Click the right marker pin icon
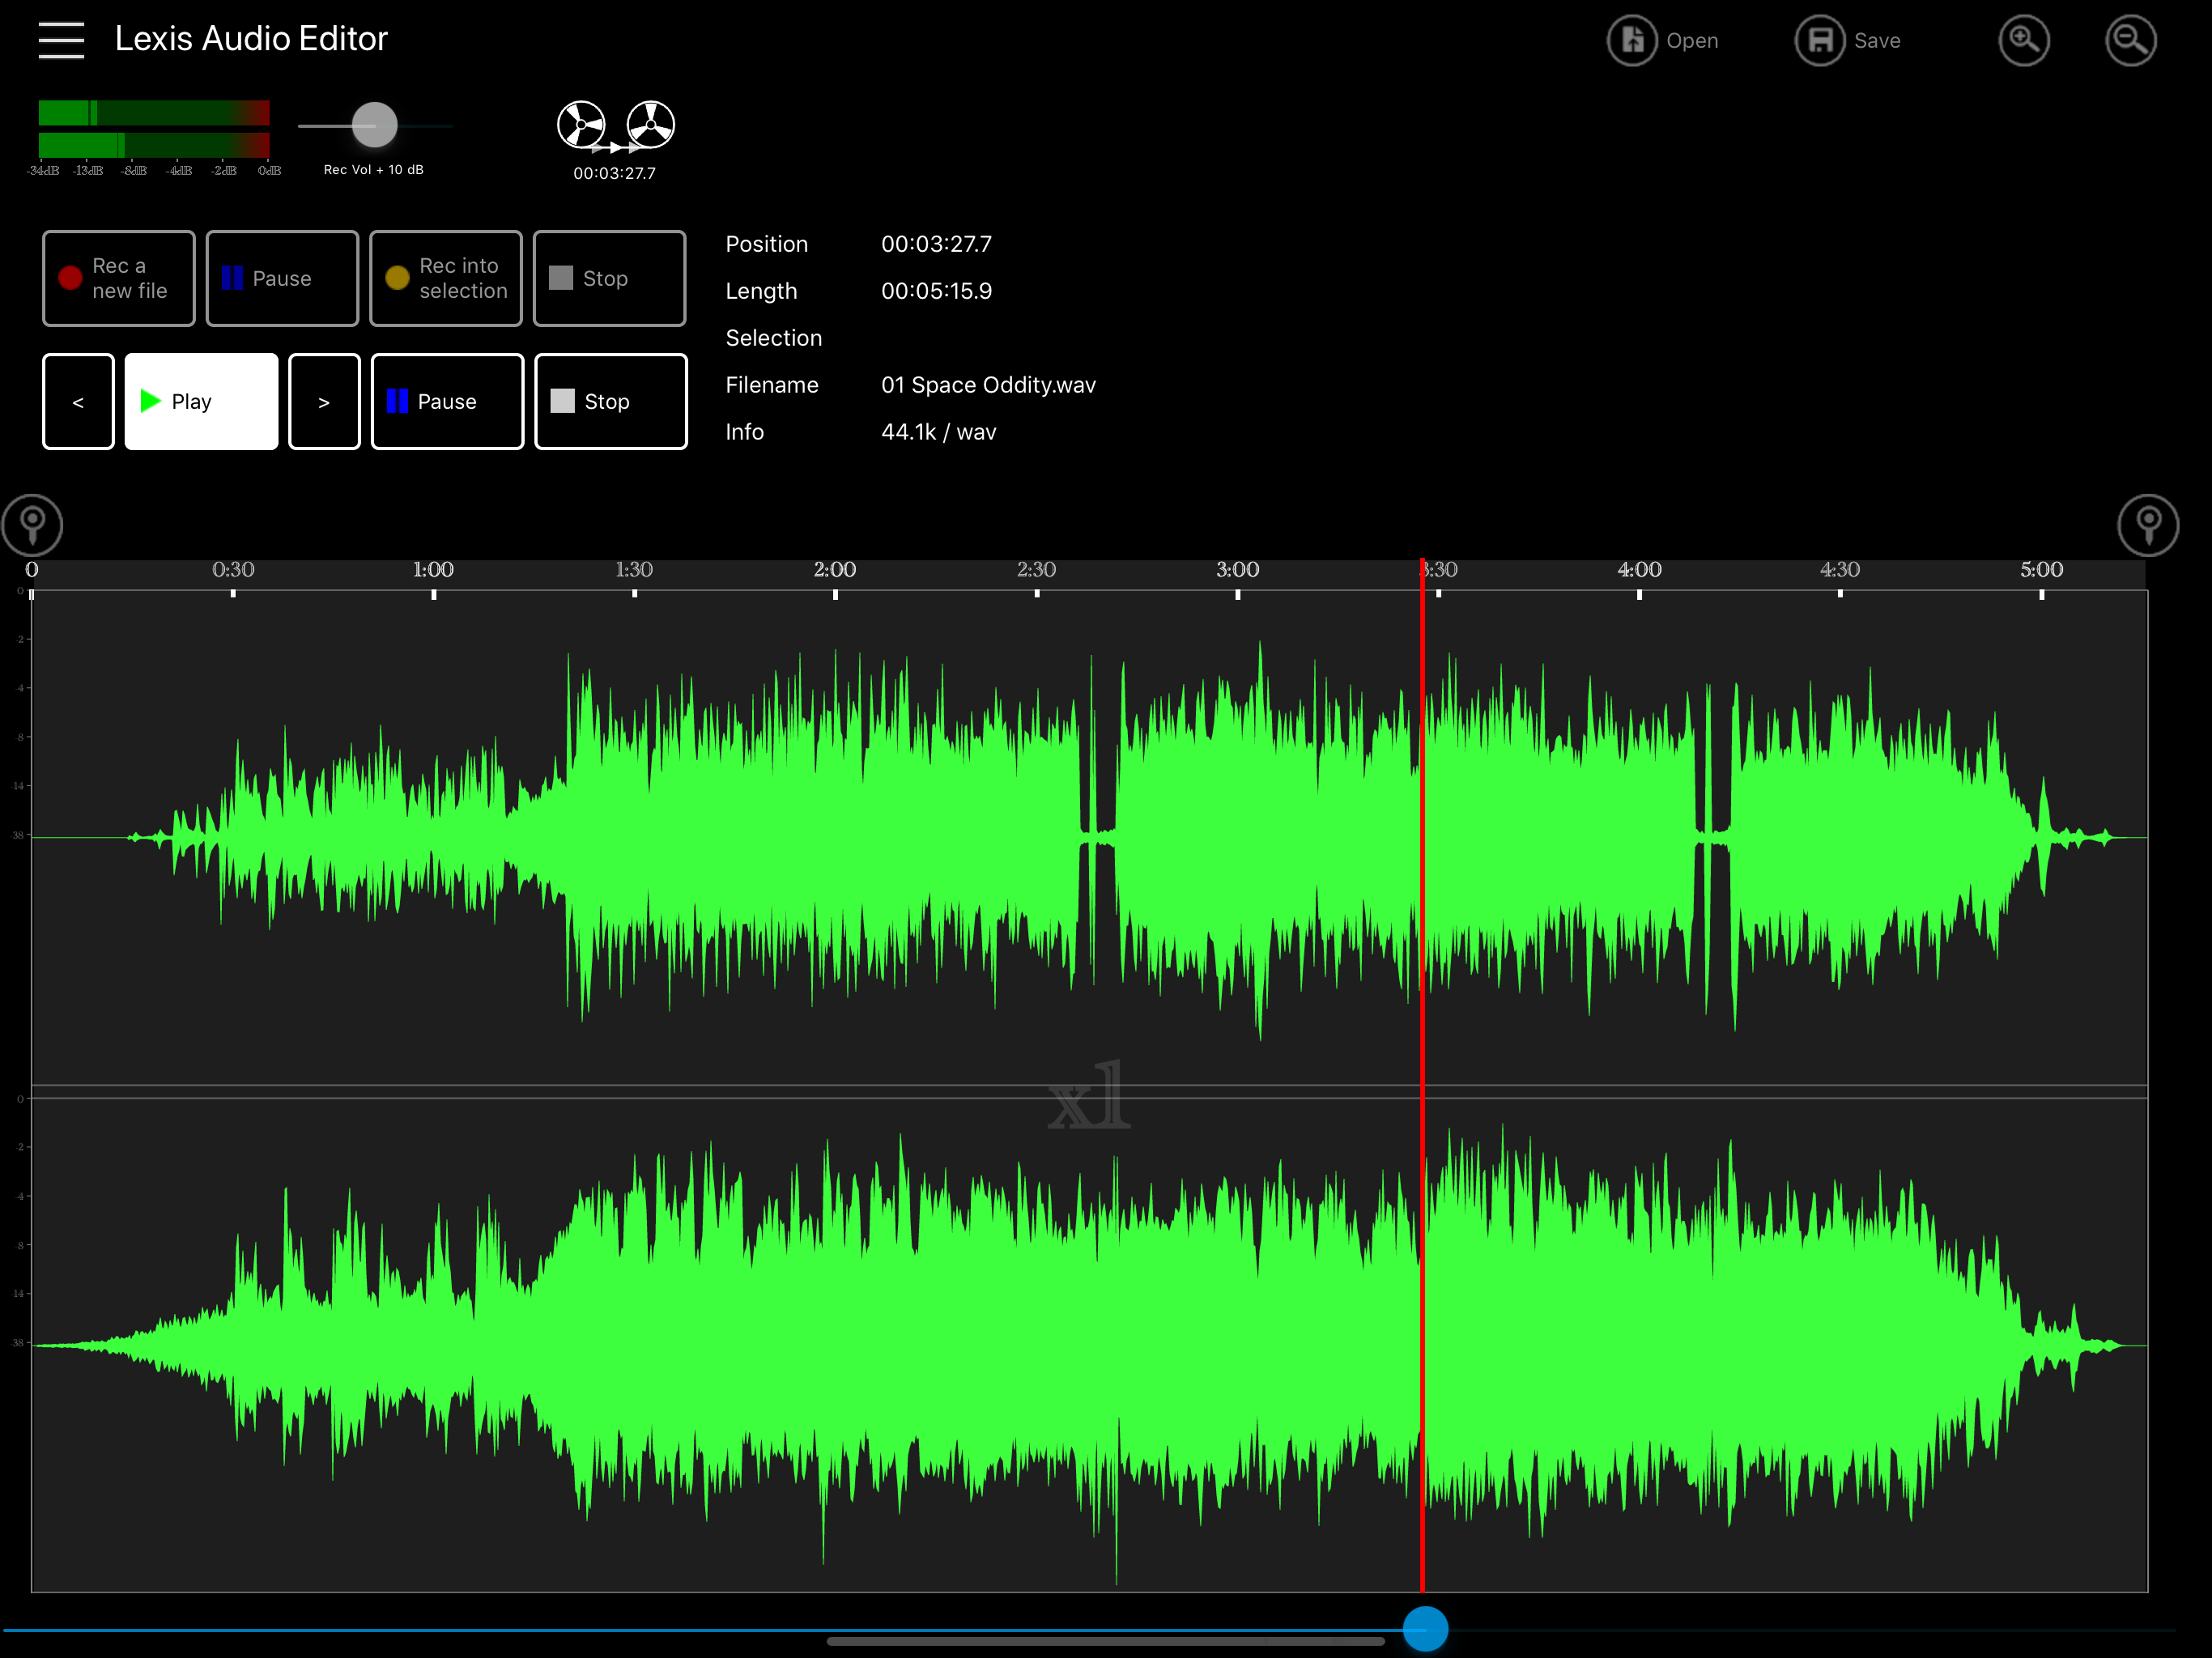This screenshot has width=2212, height=1658. (x=2148, y=525)
